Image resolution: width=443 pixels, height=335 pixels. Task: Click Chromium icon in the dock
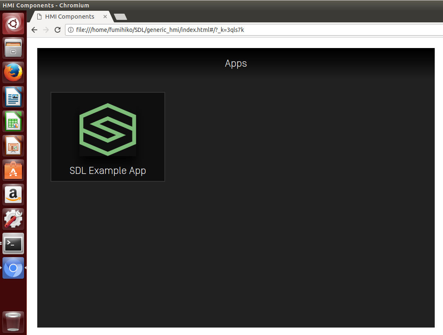[13, 268]
